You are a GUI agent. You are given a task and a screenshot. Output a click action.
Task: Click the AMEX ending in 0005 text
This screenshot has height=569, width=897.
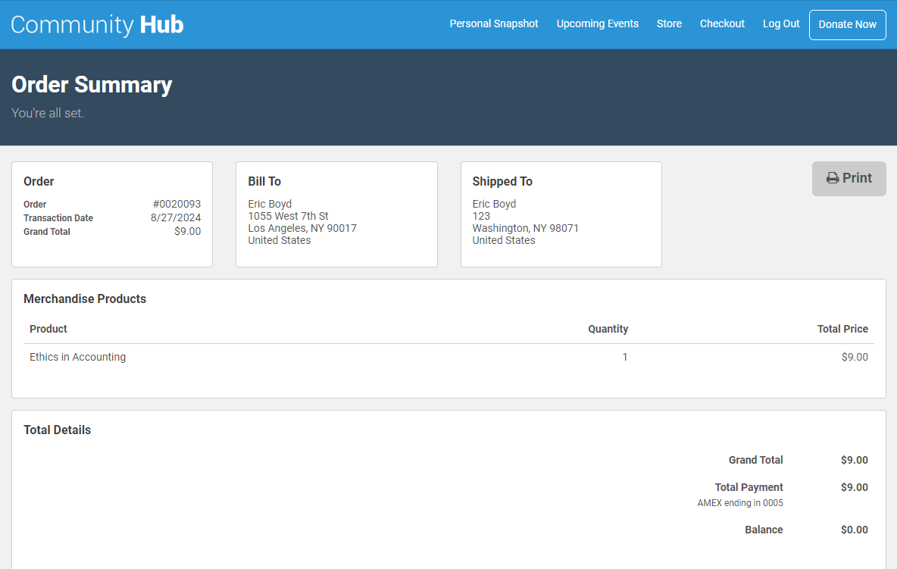click(740, 503)
